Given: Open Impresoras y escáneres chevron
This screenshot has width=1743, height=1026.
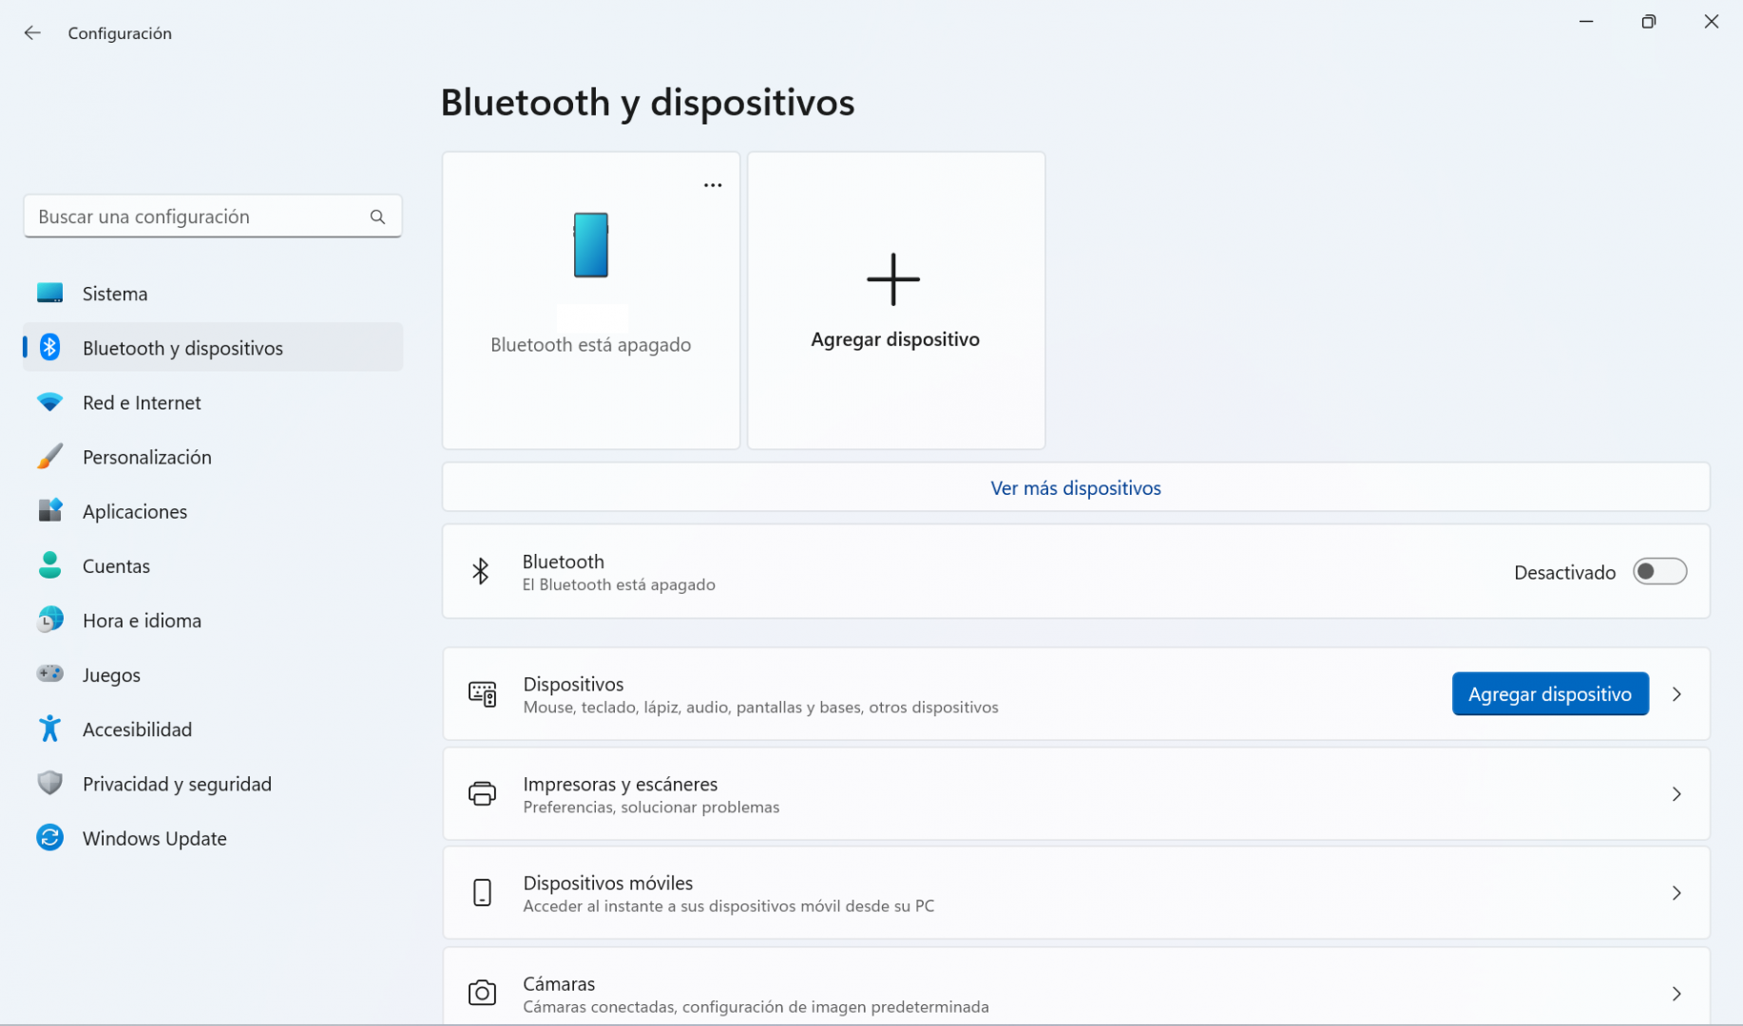Looking at the screenshot, I should pos(1676,794).
